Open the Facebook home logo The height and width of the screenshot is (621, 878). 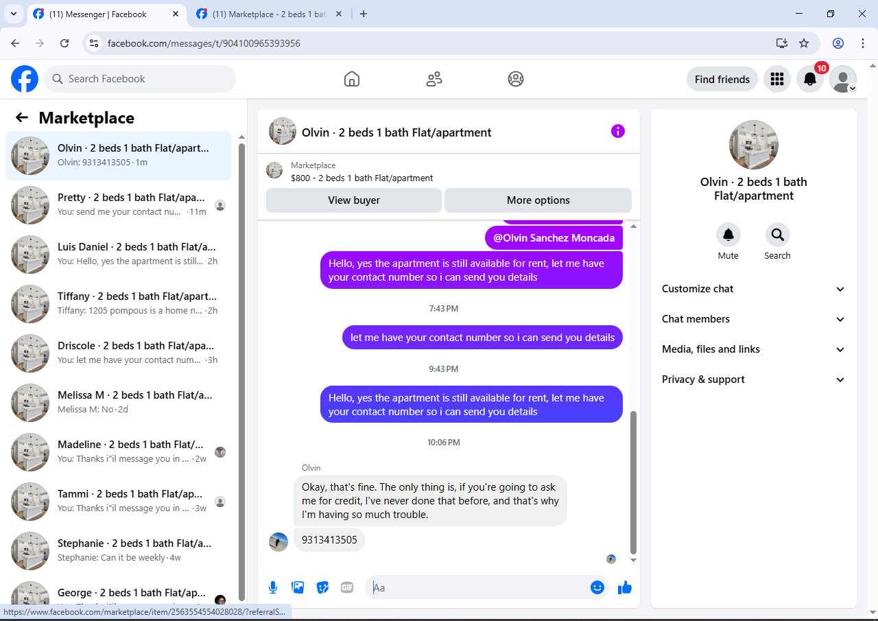pos(25,79)
